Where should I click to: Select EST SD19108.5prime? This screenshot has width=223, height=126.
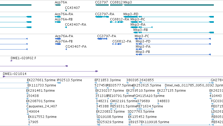[x=110, y=117]
